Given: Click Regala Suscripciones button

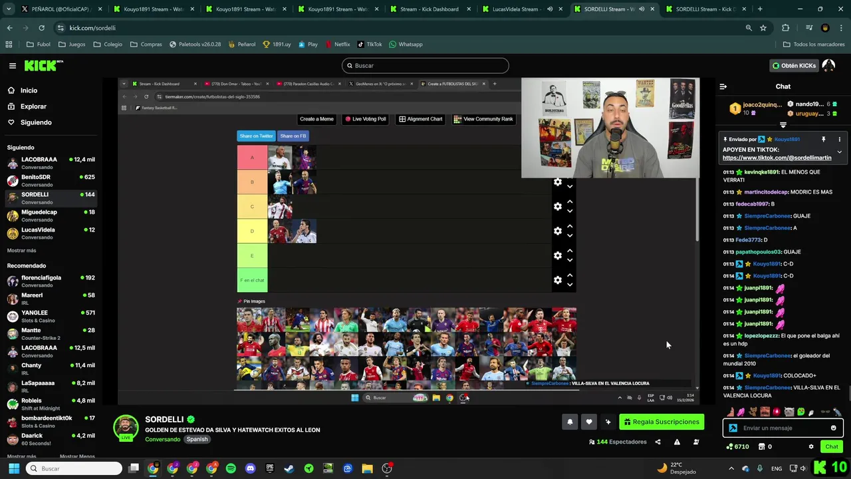Looking at the screenshot, I should [662, 422].
